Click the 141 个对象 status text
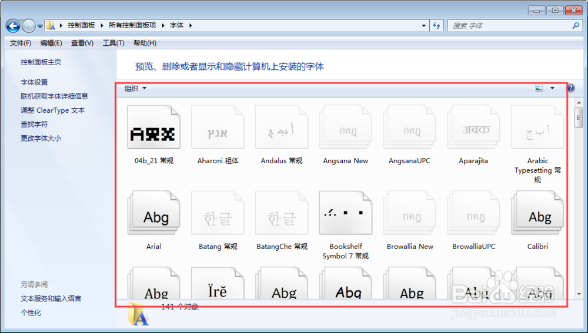This screenshot has height=333, width=588. point(180,307)
